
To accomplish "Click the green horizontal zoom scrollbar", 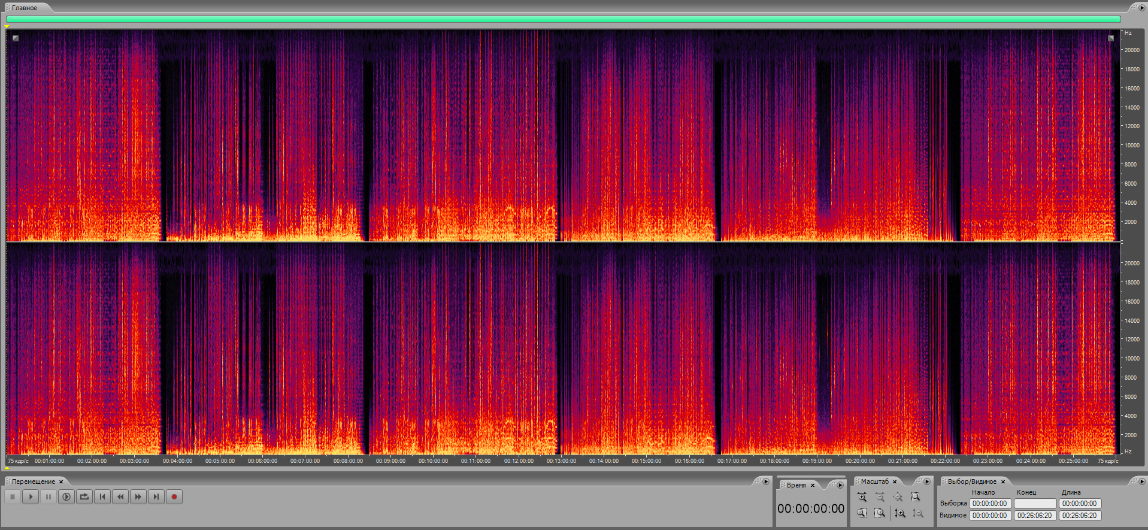I will click(x=563, y=19).
